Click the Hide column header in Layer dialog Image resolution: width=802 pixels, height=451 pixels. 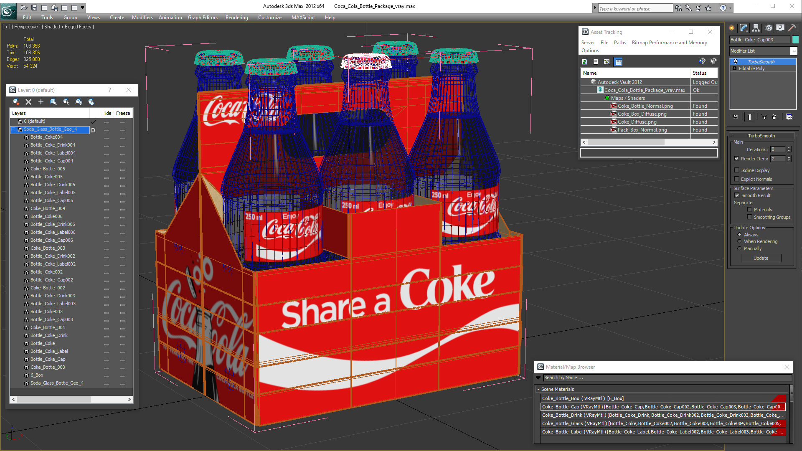[x=107, y=113]
